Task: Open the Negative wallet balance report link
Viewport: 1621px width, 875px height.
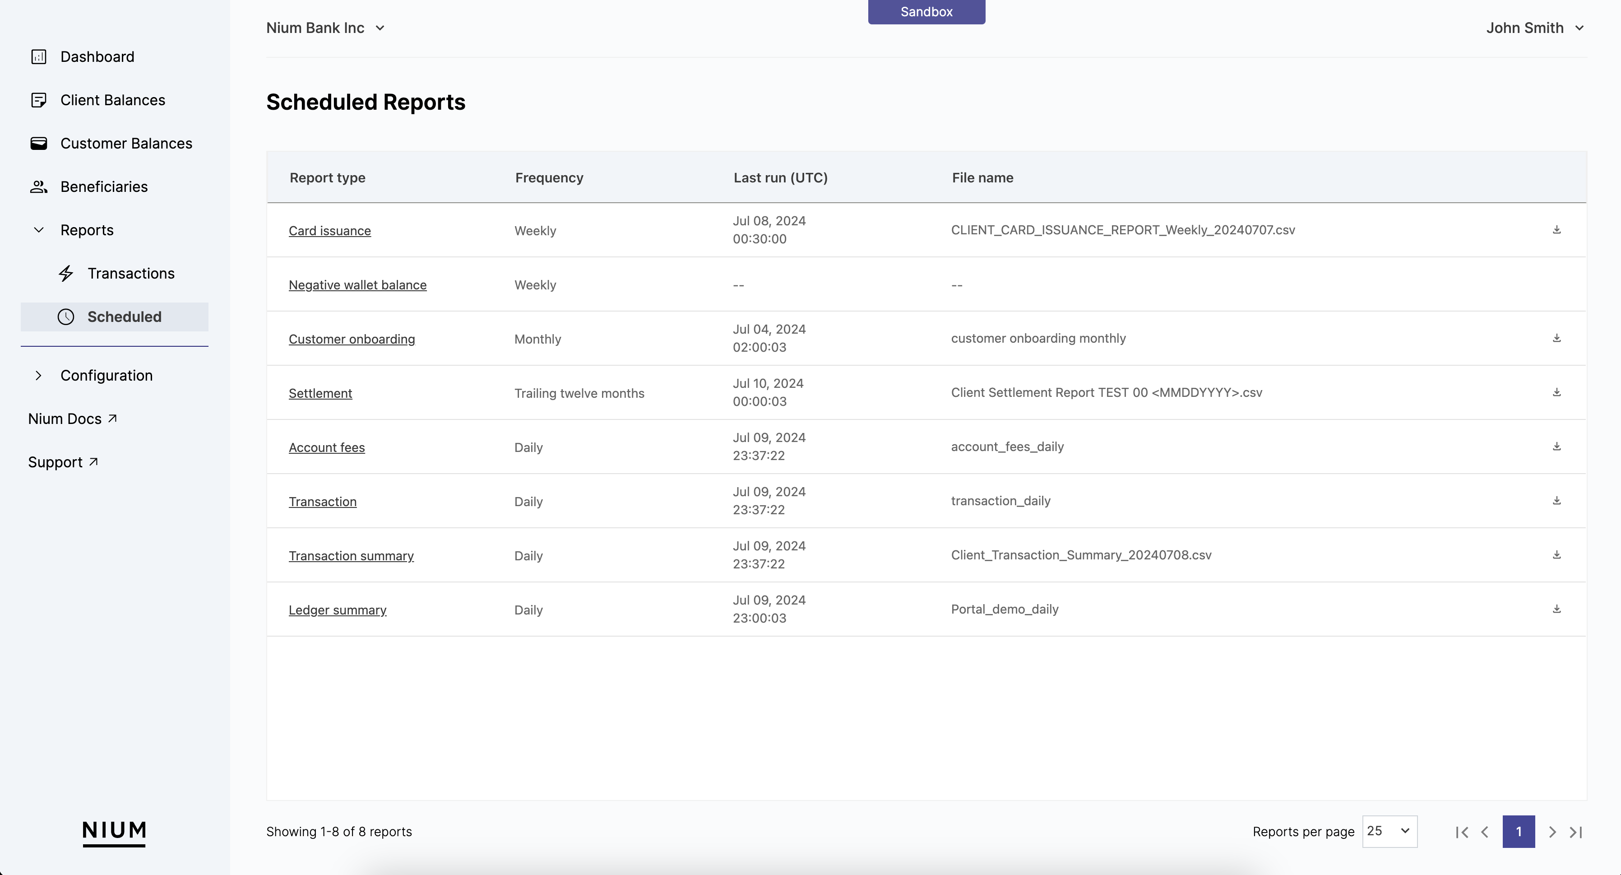Action: point(357,284)
